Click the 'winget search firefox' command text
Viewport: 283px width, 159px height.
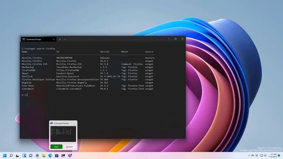(41, 49)
